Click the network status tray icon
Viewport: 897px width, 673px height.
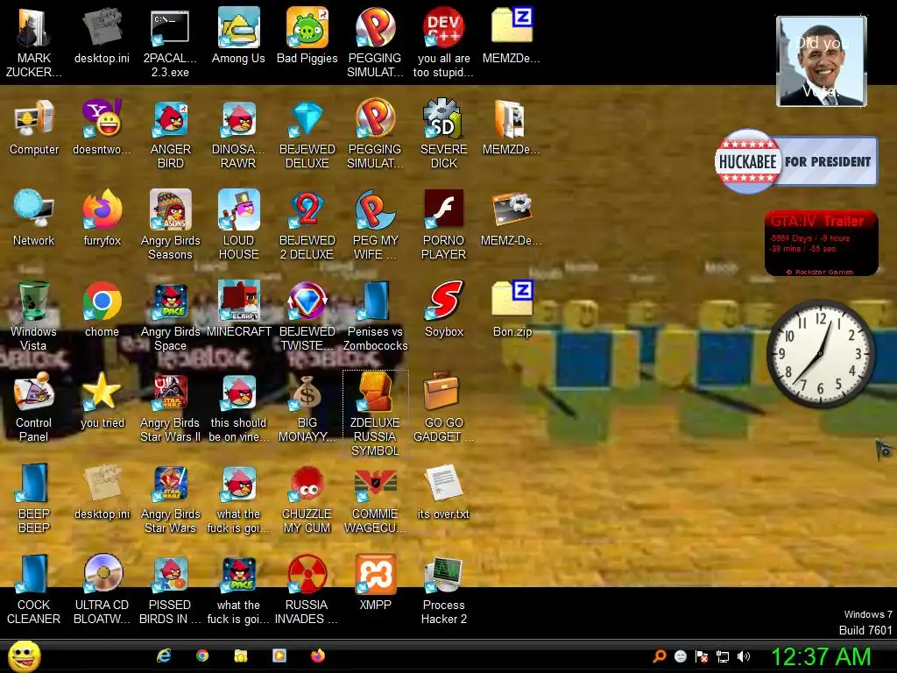click(x=723, y=656)
